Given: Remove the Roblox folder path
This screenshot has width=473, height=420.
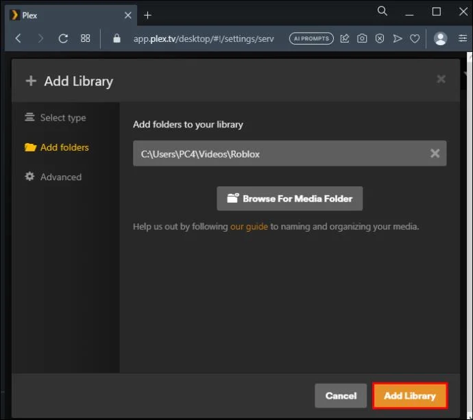Looking at the screenshot, I should (435, 153).
